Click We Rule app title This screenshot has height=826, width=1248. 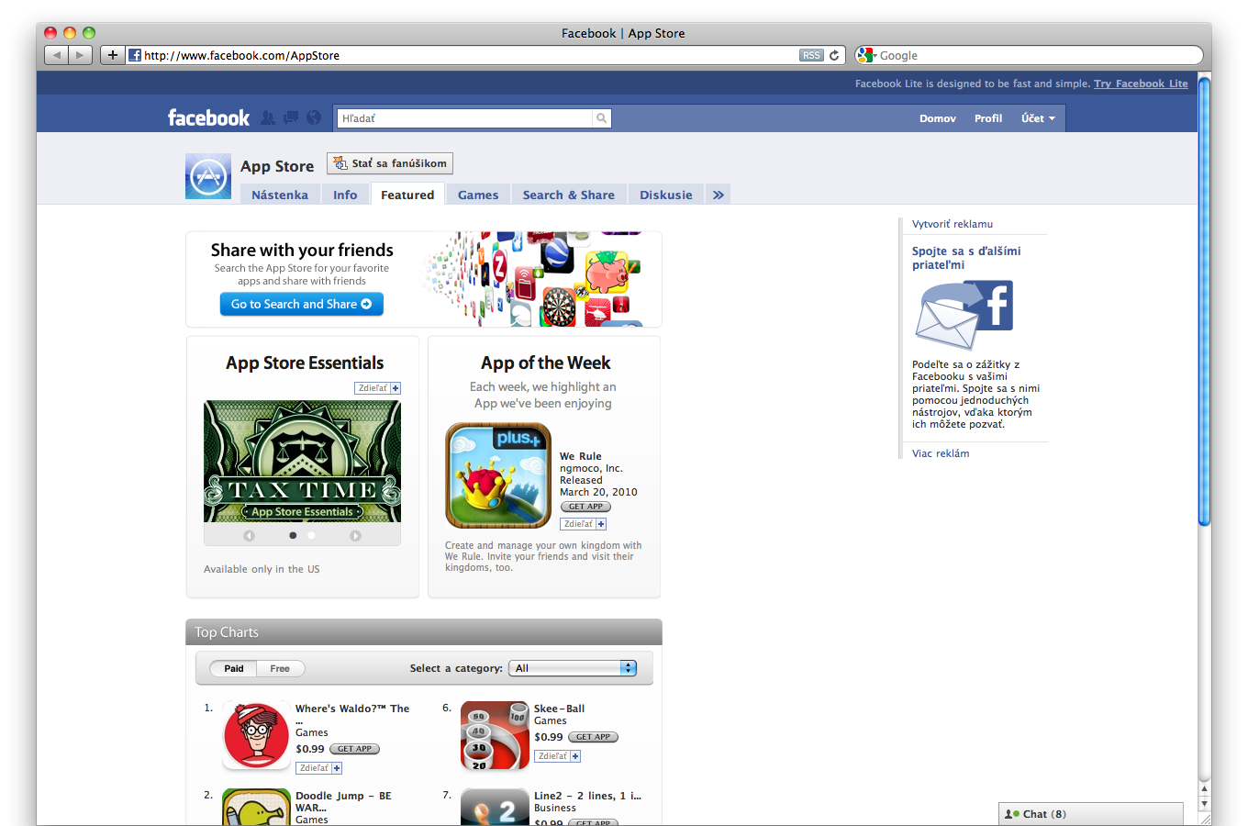[581, 456]
